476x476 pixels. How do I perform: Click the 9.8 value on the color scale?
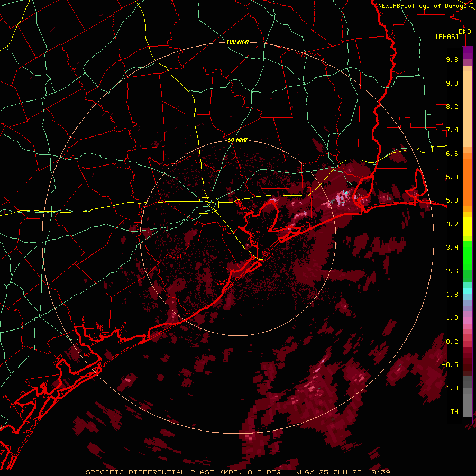(452, 59)
